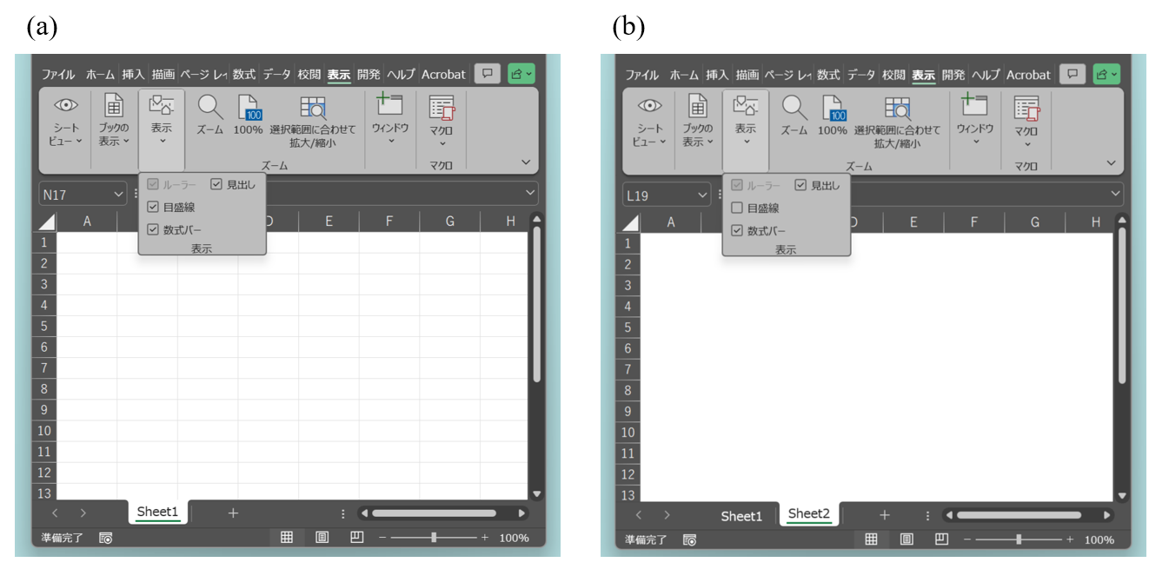Collapse the ribbon in window (b)
1169x569 pixels.
pos(1111,162)
